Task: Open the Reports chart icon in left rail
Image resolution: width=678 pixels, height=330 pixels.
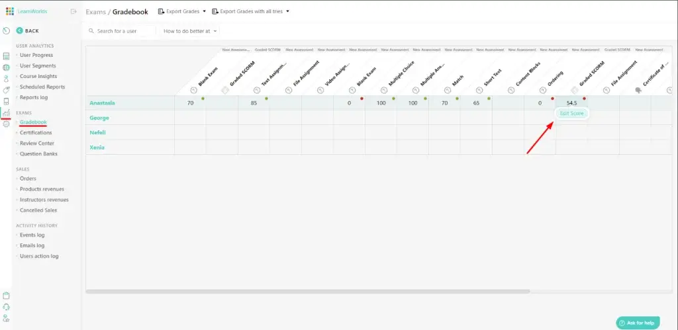Action: (6, 112)
